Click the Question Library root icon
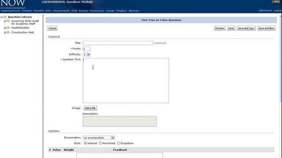The image size is (282, 158). tap(5, 17)
